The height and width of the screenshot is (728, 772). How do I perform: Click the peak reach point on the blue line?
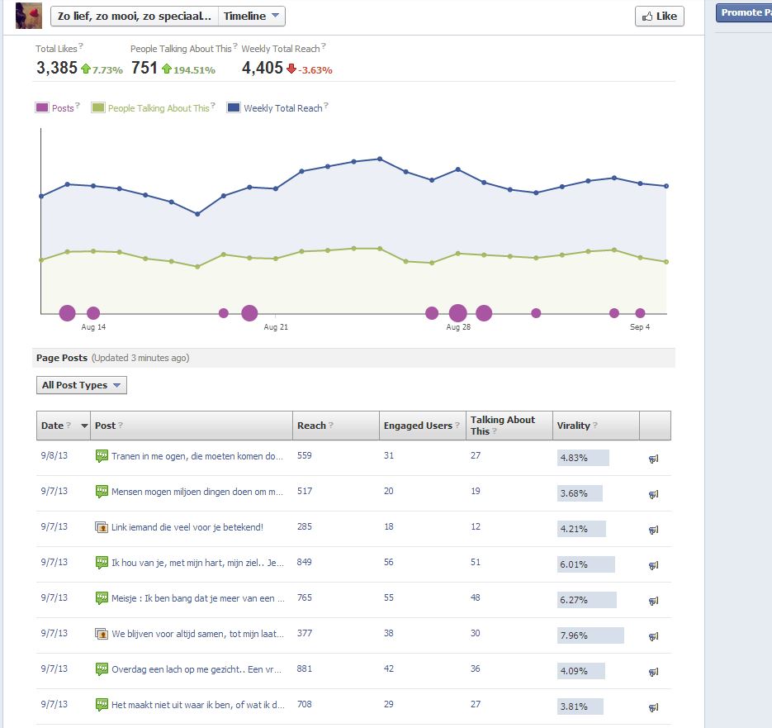pos(380,159)
